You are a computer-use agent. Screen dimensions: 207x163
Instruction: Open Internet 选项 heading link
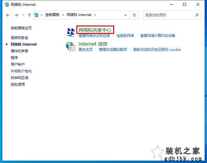(x=93, y=44)
